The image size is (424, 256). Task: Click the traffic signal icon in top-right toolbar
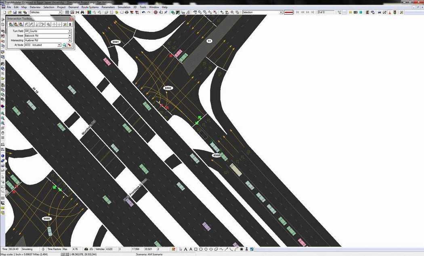tap(395, 13)
